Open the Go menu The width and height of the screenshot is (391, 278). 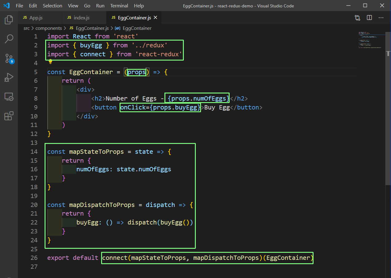point(87,6)
